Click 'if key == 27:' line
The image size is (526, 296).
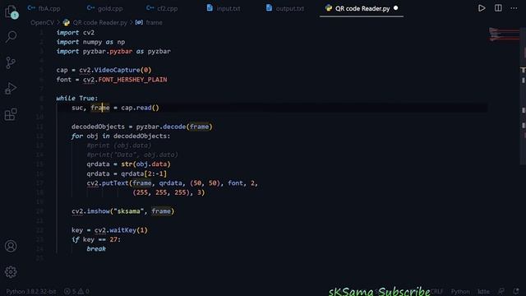click(x=96, y=239)
